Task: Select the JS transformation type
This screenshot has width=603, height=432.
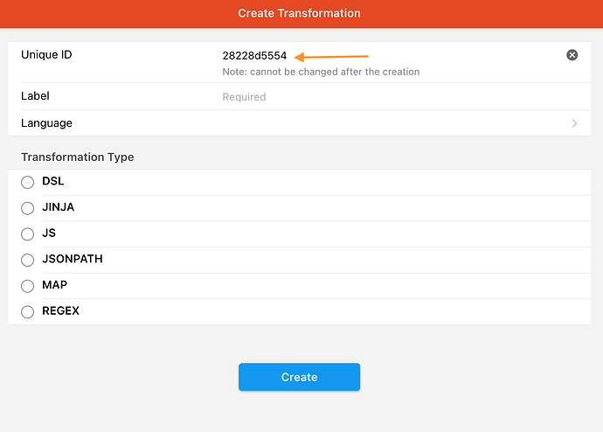Action: [27, 234]
